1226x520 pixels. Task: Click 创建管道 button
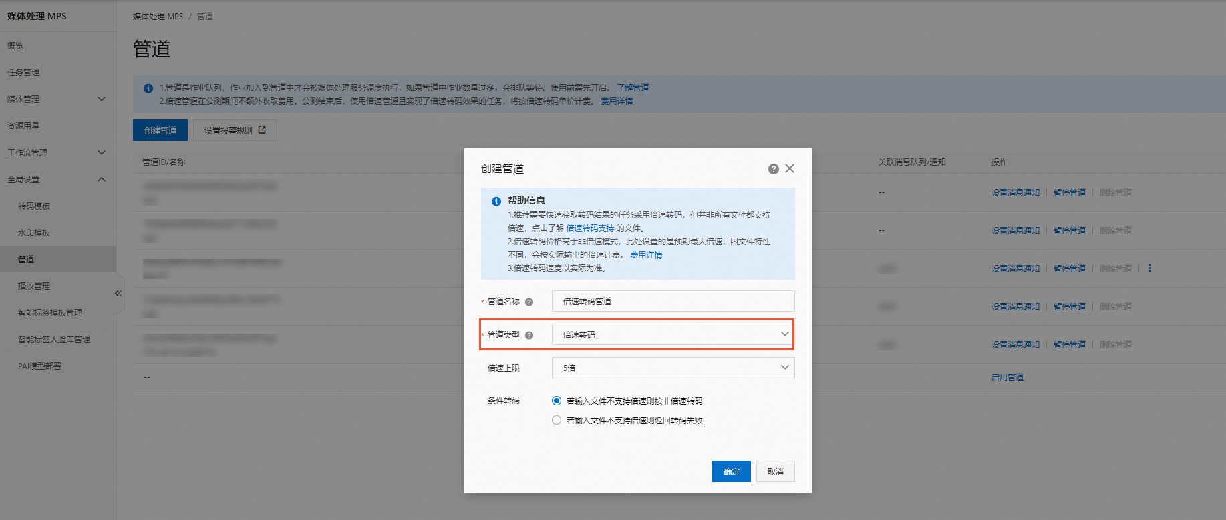(160, 130)
